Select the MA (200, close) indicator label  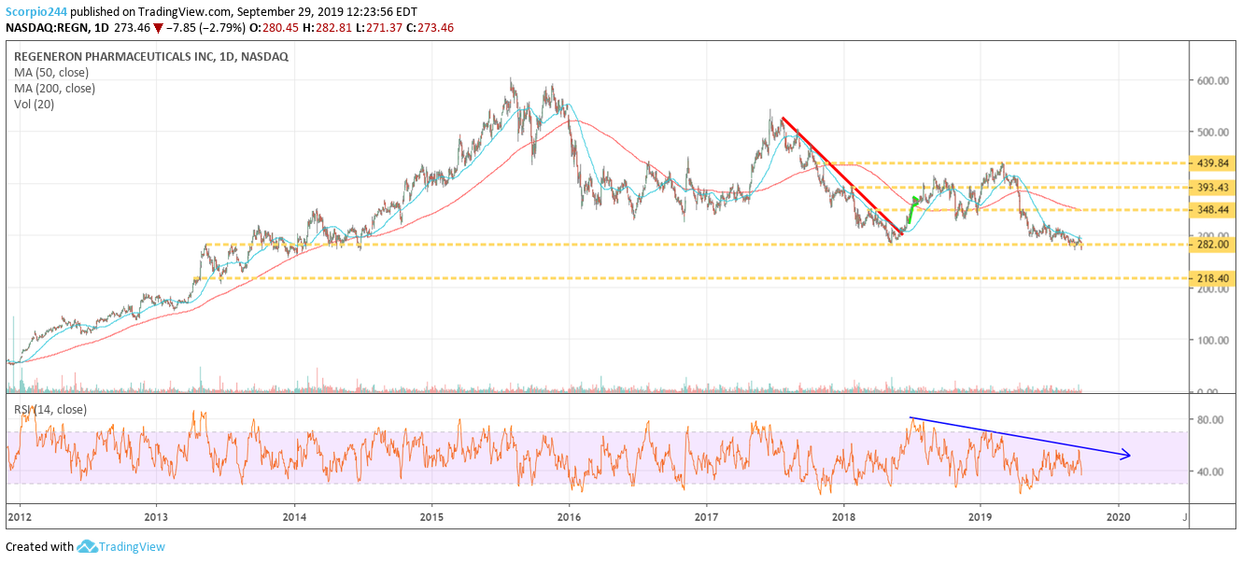click(54, 89)
